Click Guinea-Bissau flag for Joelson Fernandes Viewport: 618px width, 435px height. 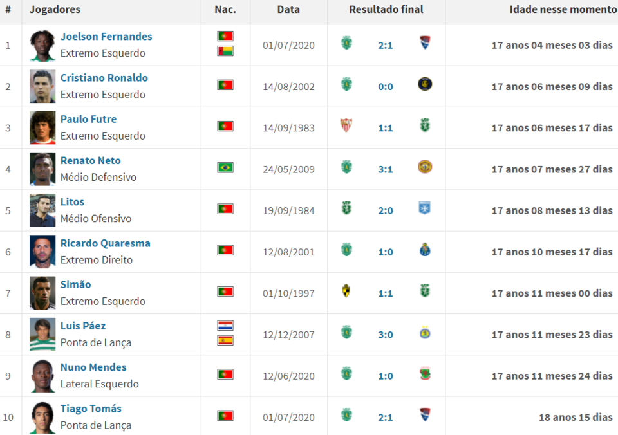(x=225, y=51)
